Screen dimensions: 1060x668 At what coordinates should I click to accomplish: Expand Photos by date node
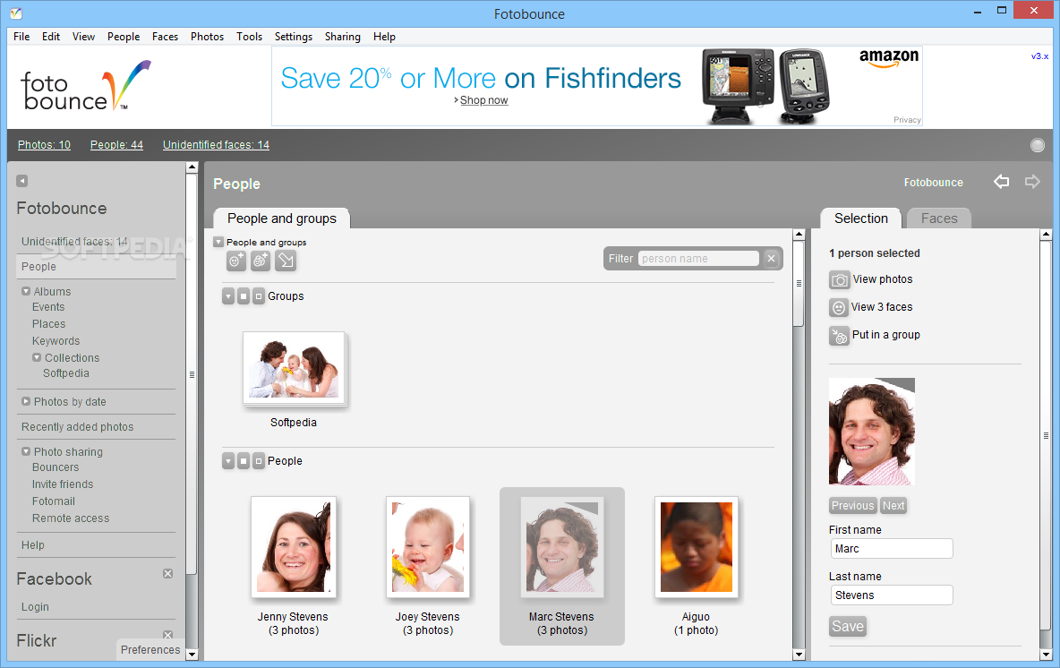point(26,402)
